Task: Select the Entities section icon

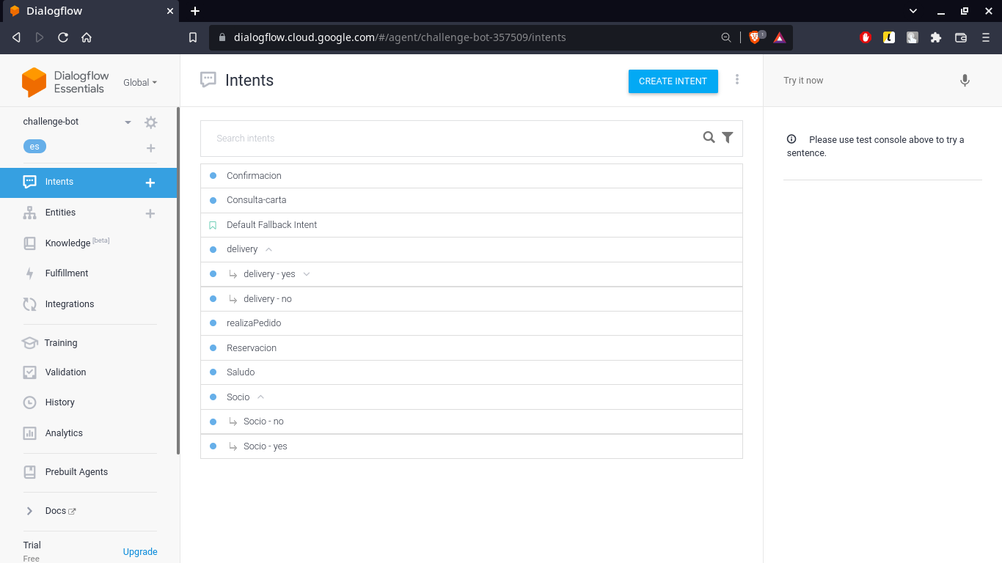Action: 29,213
